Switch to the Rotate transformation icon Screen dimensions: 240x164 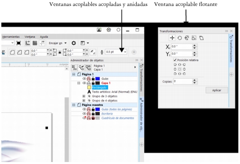tap(180, 38)
